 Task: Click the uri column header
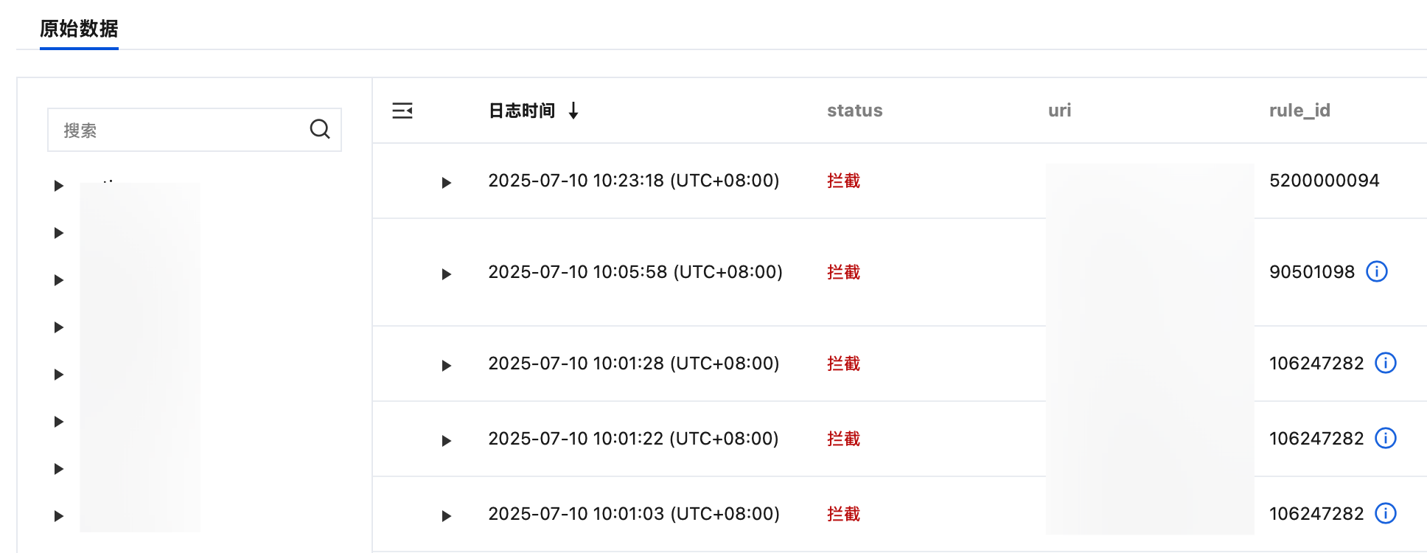tap(1059, 111)
